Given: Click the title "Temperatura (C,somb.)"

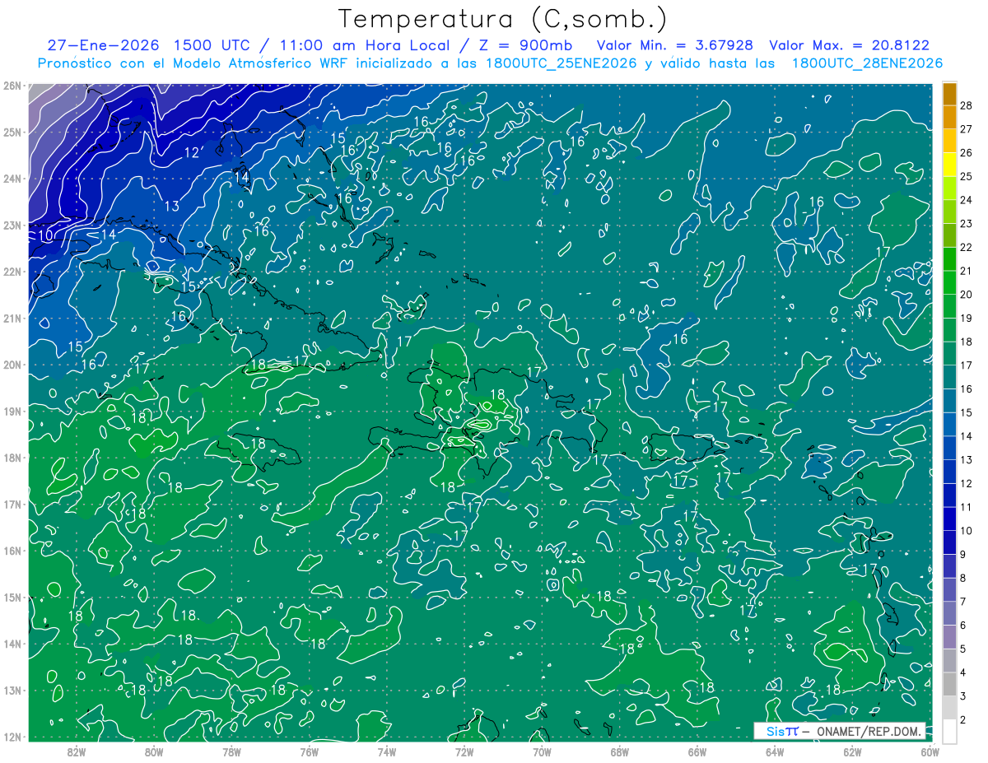Looking at the screenshot, I should tap(503, 19).
